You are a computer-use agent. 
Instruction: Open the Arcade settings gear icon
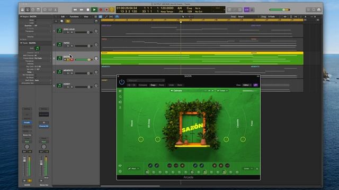(x=120, y=172)
